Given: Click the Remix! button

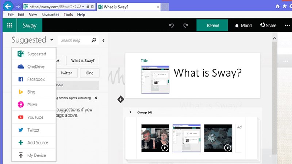Looking at the screenshot, I should 212,25.
